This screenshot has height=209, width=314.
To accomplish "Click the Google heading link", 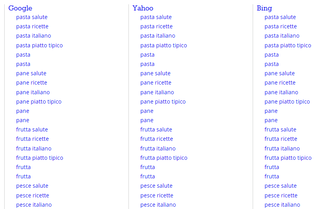I will pos(20,8).
